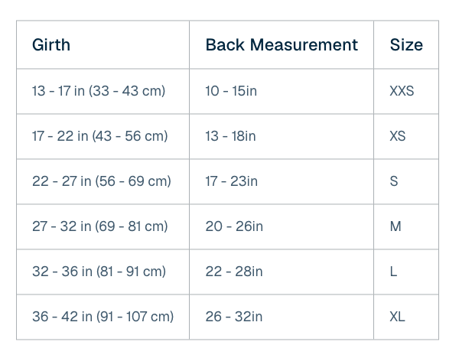Image resolution: width=459 pixels, height=358 pixels.
Task: Select the XXS size cell
Action: coord(406,91)
